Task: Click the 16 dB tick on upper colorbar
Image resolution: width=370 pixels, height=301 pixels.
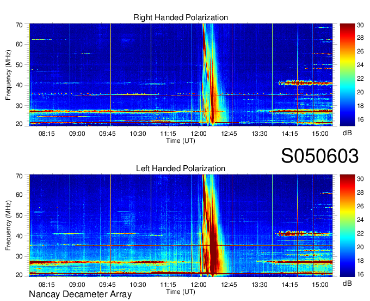Action: coord(360,119)
